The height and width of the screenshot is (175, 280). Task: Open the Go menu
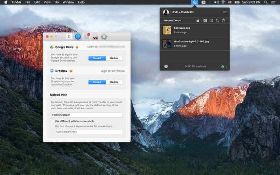(57, 2)
